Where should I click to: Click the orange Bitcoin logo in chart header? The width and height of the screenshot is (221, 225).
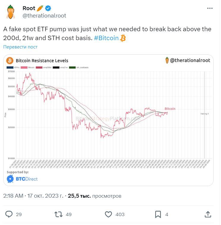pyautogui.click(x=10, y=60)
